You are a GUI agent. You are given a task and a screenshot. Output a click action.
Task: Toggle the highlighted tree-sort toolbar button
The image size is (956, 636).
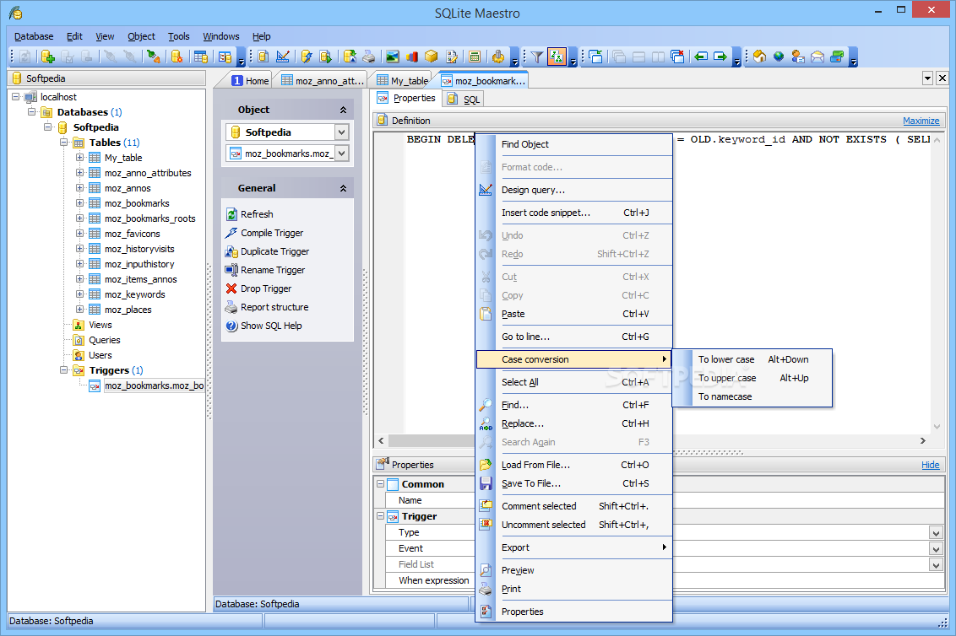tap(557, 57)
